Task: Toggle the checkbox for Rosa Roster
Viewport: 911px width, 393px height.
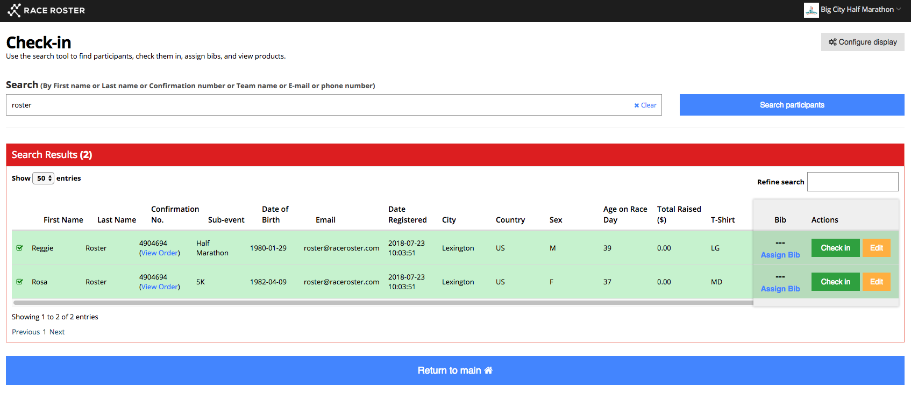Action: tap(20, 282)
